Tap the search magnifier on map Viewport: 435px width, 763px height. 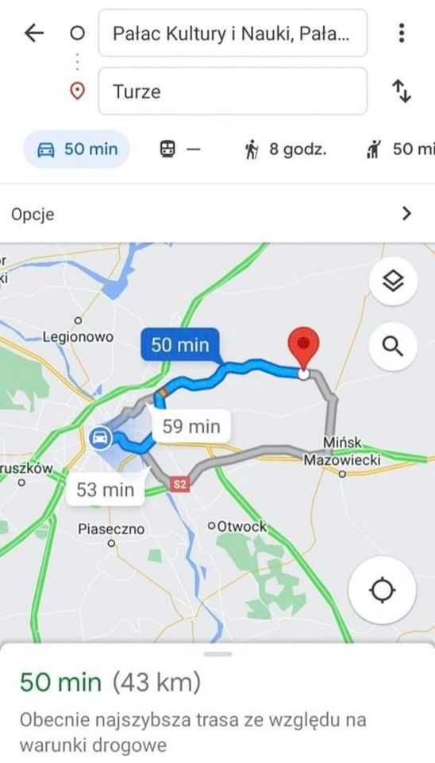click(393, 347)
